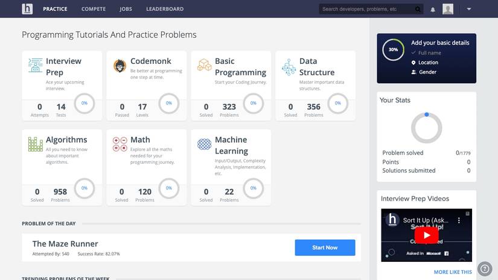Viewport: 498px width, 280px height.
Task: Open the YouTube video options menu
Action: pos(459,220)
